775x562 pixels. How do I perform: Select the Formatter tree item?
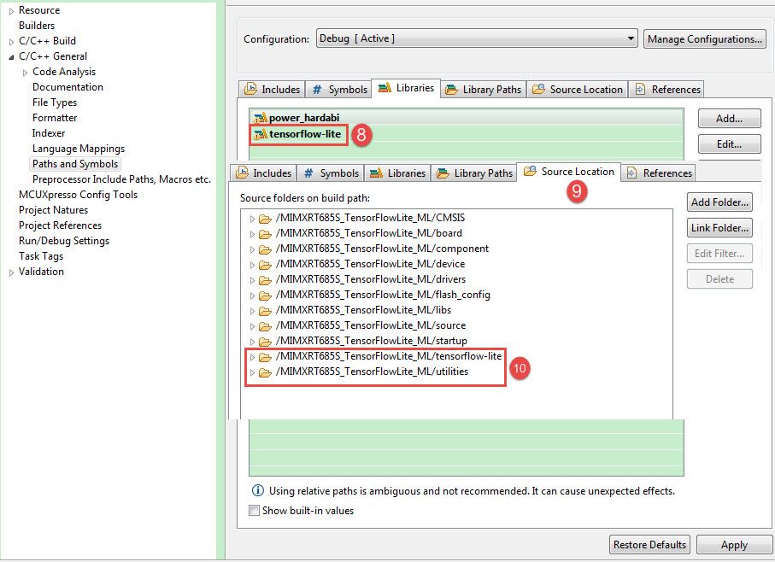pos(55,118)
